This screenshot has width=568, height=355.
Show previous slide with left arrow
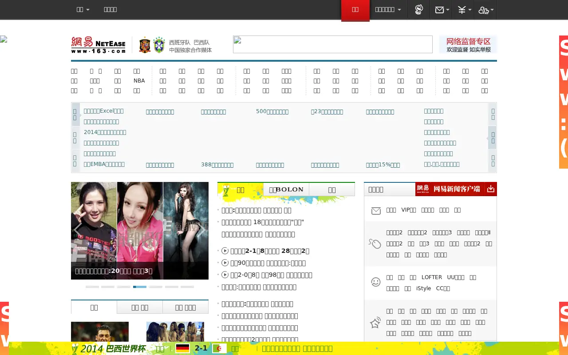pyautogui.click(x=78, y=230)
